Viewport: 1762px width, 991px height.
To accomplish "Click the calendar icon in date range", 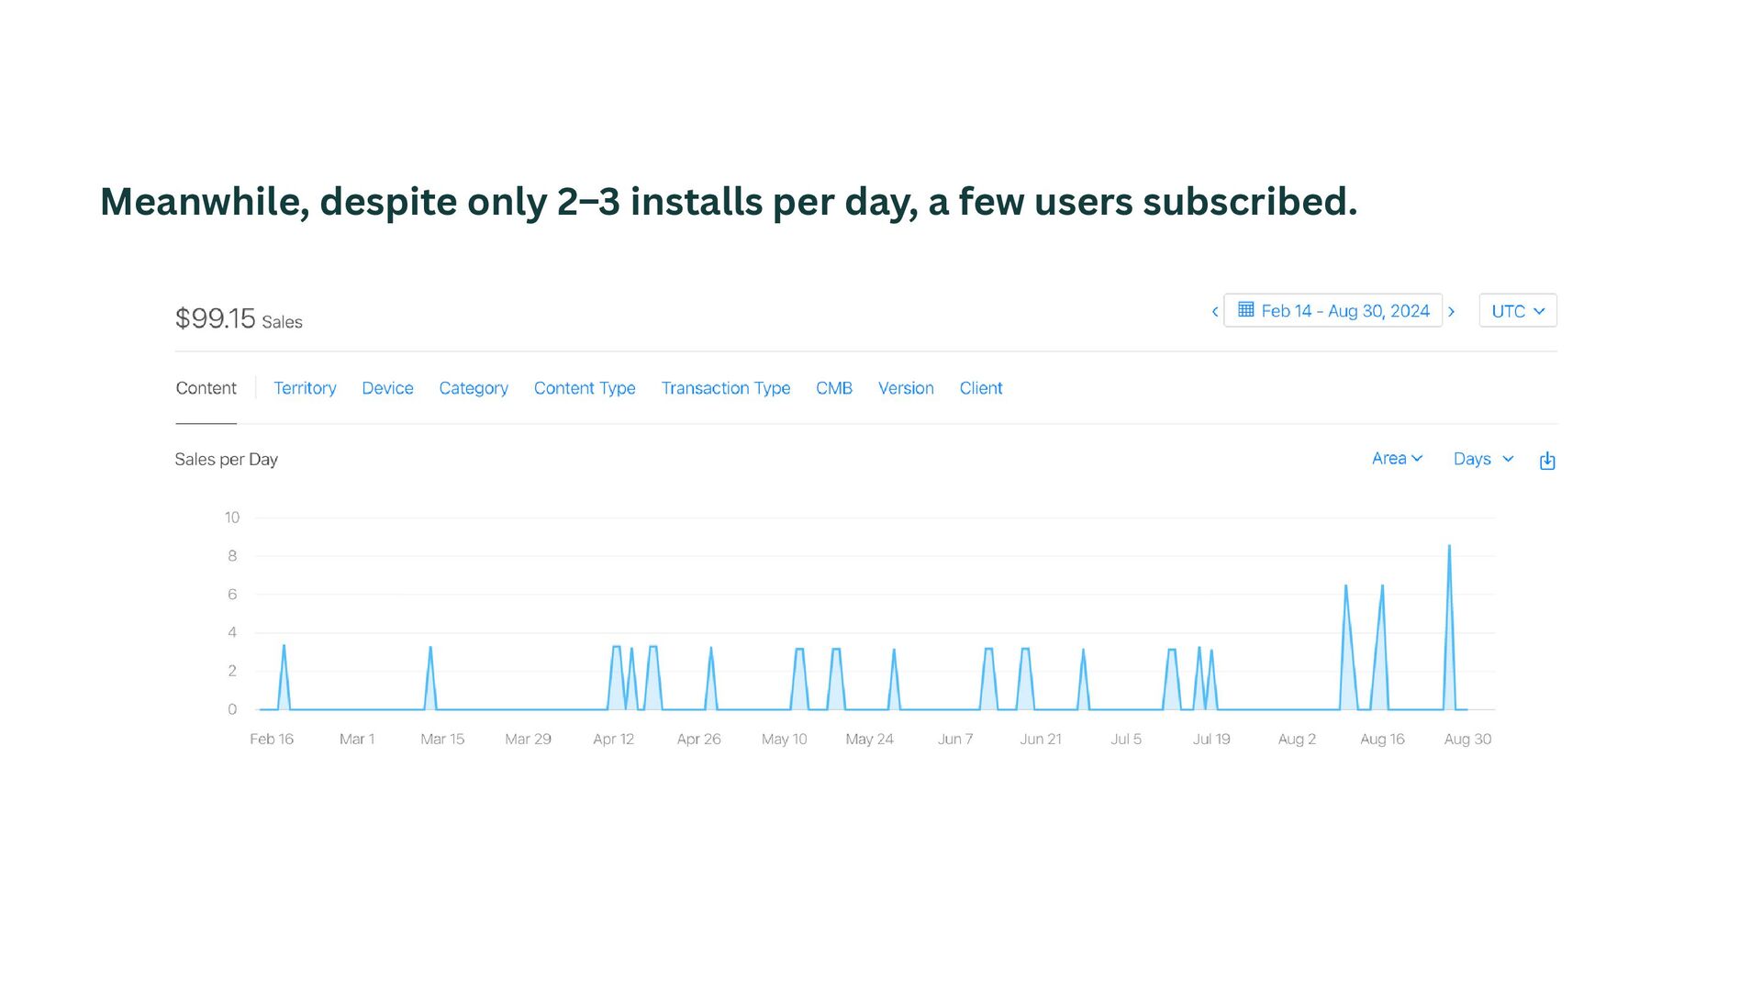I will point(1245,310).
